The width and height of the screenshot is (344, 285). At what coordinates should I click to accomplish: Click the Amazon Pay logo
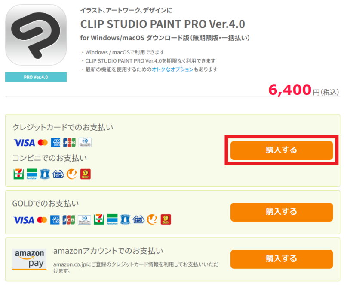point(29,259)
